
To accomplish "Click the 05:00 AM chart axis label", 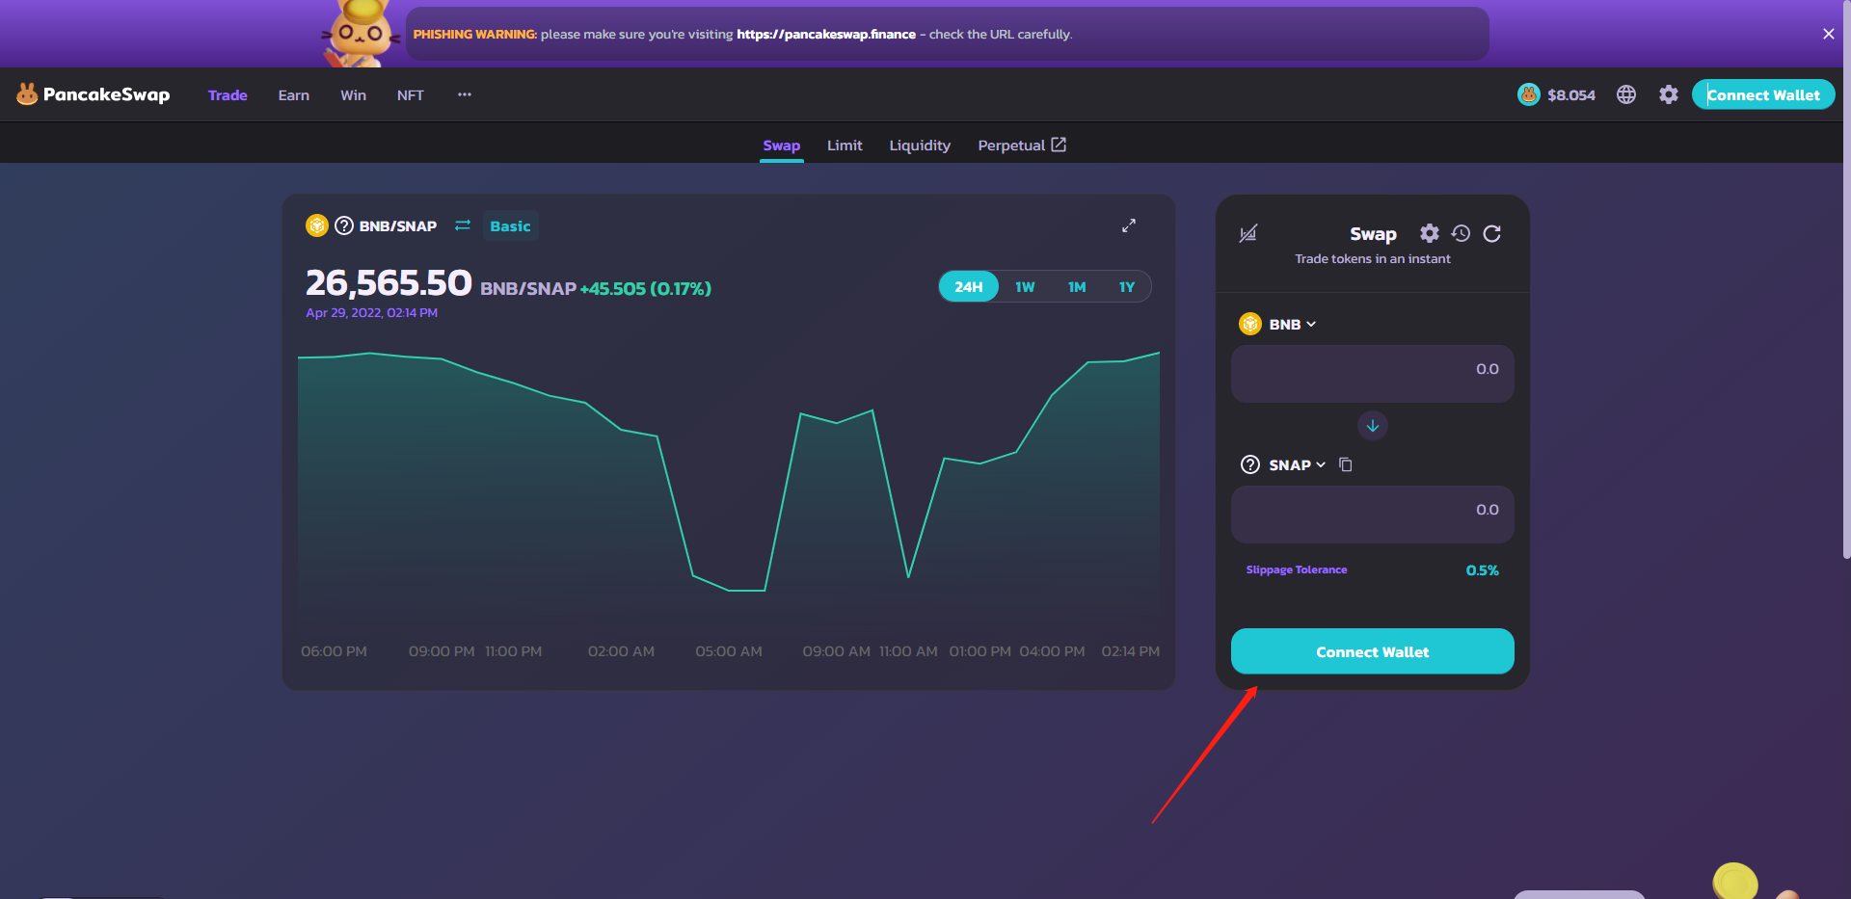I will pyautogui.click(x=729, y=651).
